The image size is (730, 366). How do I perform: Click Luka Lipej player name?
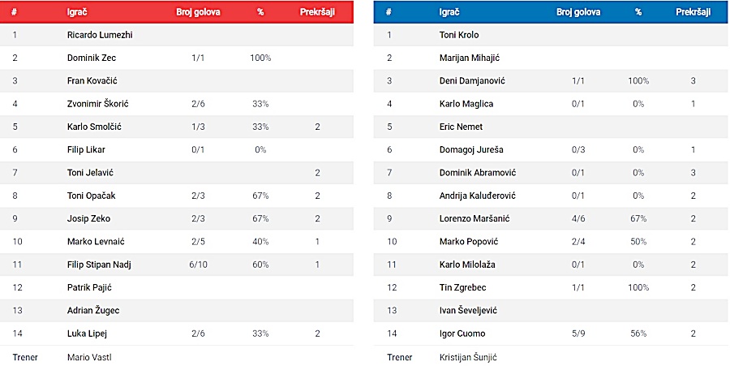coord(87,334)
